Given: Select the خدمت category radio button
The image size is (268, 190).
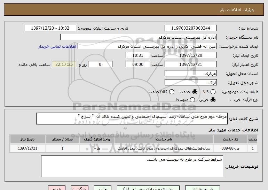Looking at the screenshot, I should click(195, 92).
